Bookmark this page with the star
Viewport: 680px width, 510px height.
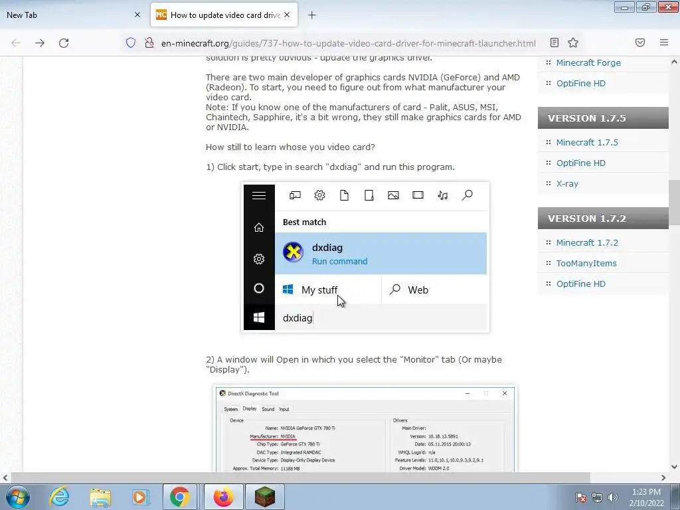click(573, 42)
